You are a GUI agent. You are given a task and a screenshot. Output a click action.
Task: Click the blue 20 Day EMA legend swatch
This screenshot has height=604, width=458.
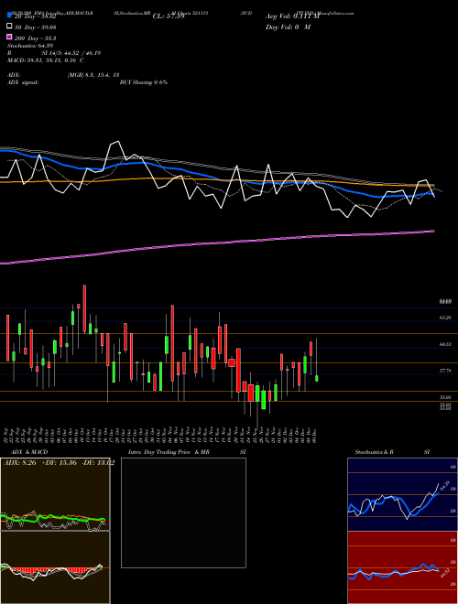[x=9, y=16]
